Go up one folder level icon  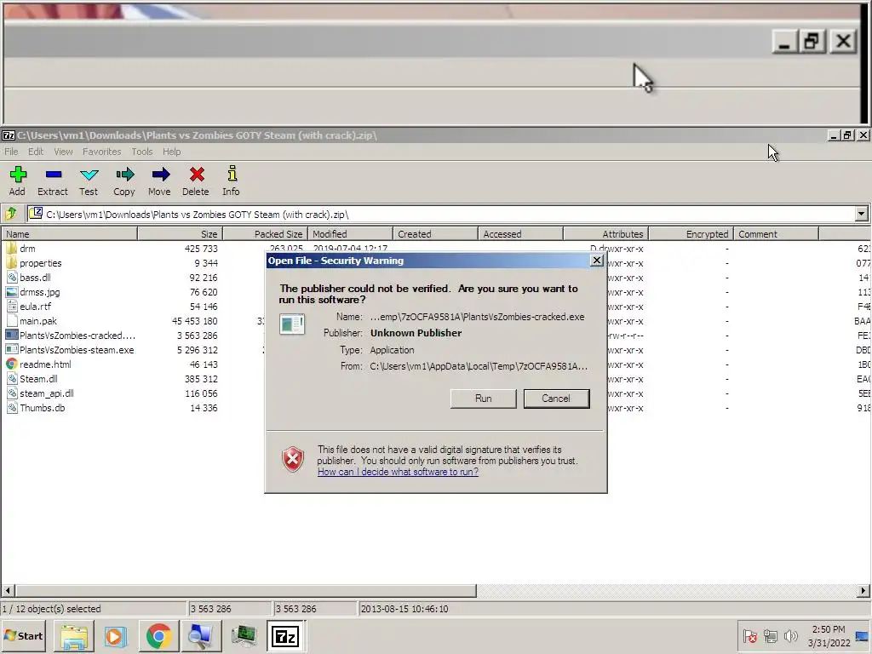point(11,214)
